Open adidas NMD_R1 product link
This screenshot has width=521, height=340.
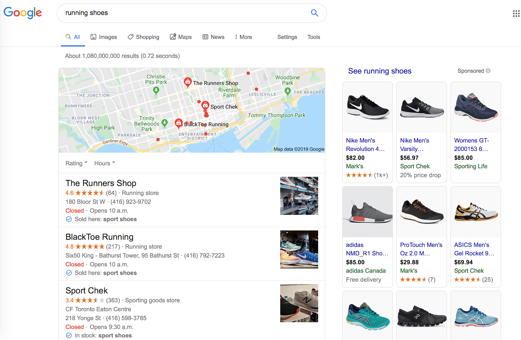(367, 249)
